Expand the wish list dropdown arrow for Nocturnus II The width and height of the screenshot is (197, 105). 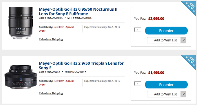[183, 40]
